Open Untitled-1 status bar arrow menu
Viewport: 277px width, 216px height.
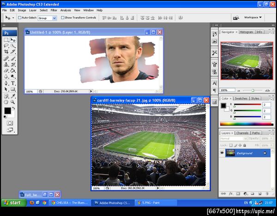pos(91,91)
